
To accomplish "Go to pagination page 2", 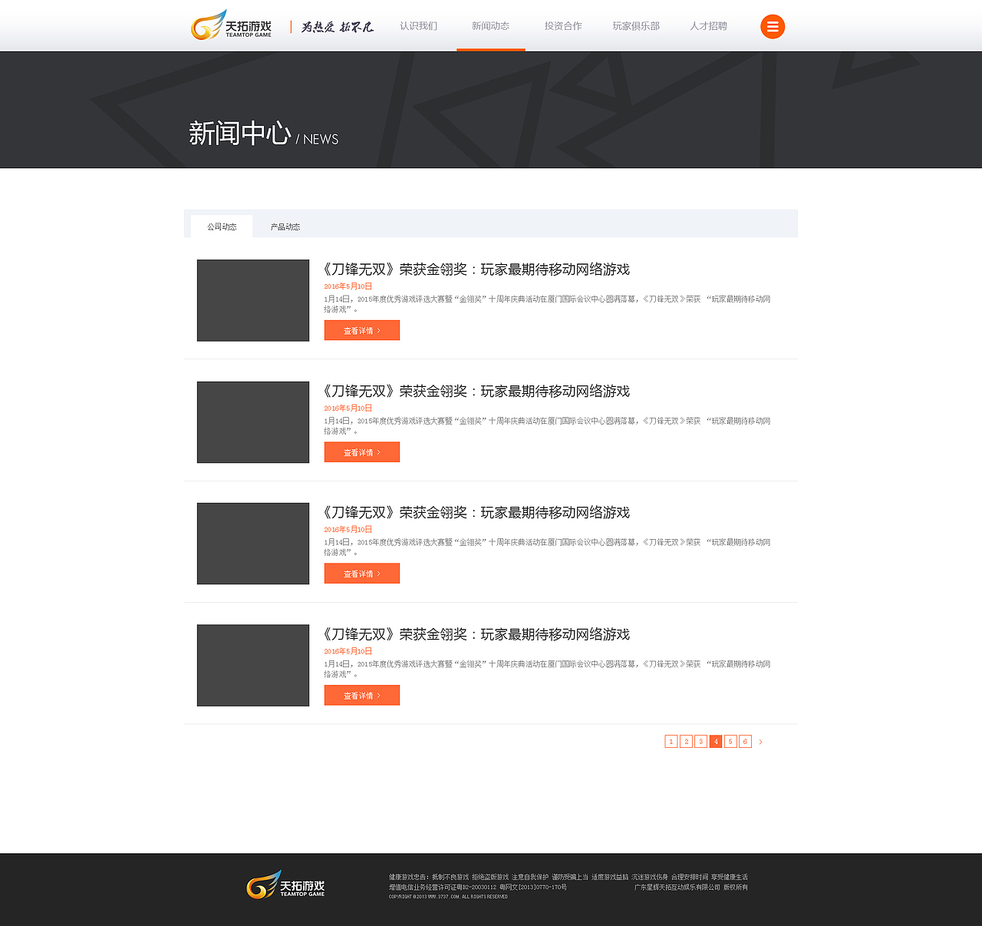I will tap(686, 741).
